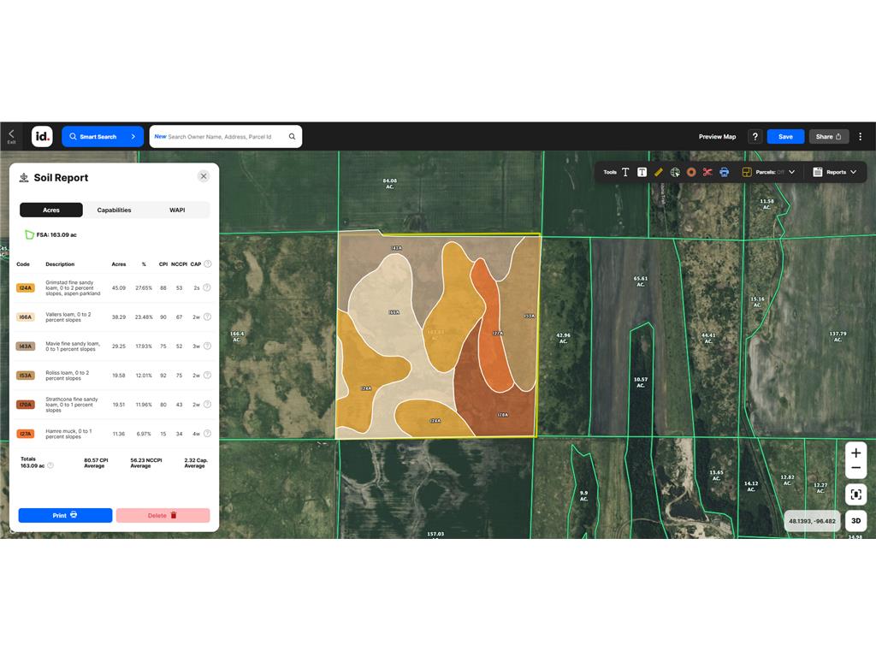This screenshot has height=657, width=876.
Task: Click the 65.61 AC parcel label
Action: [641, 281]
